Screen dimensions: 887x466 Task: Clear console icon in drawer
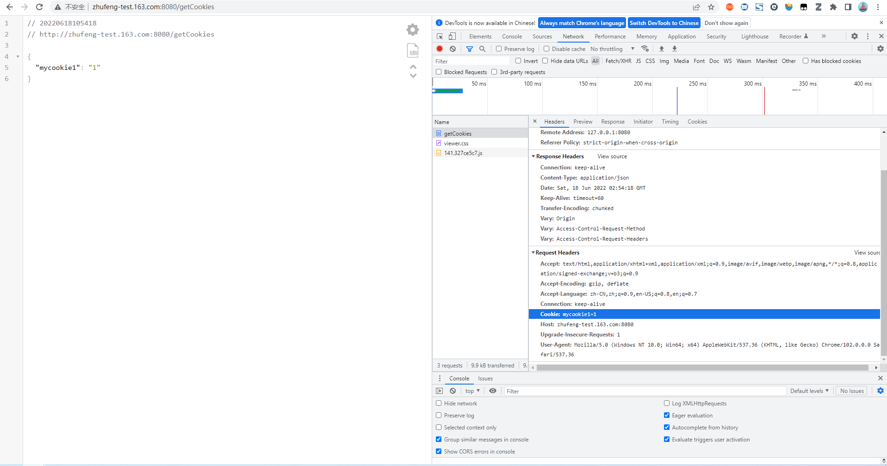pyautogui.click(x=453, y=391)
